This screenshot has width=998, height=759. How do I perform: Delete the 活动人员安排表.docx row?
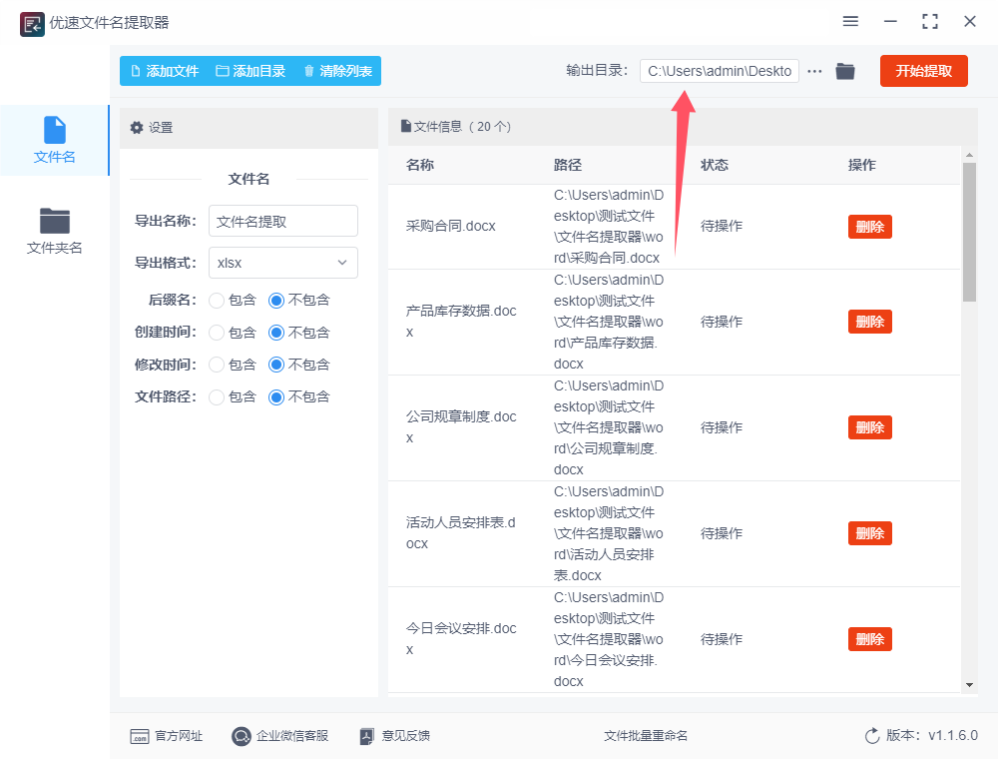869,533
